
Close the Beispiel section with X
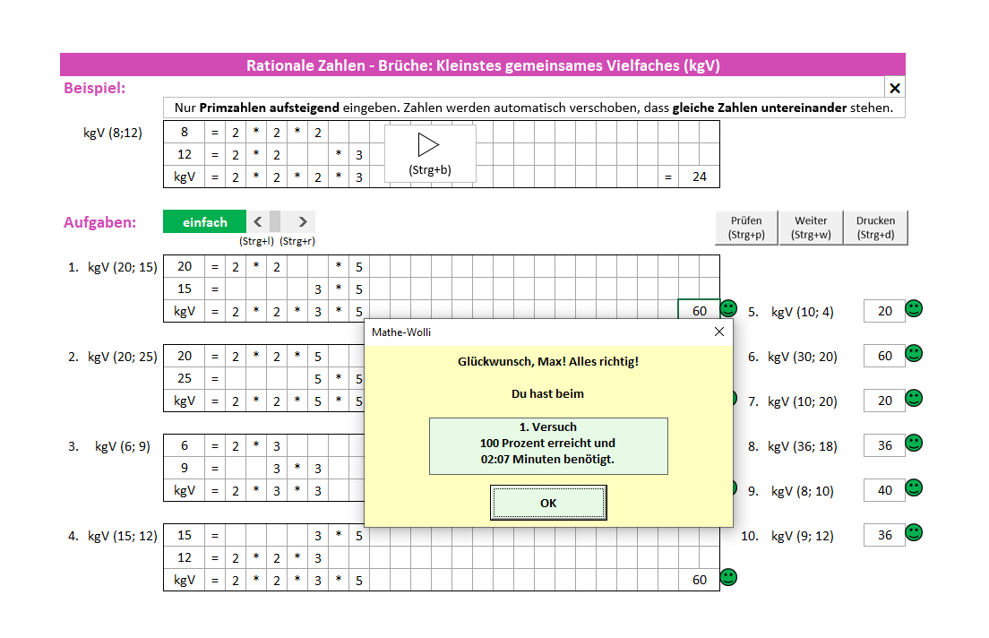point(894,88)
